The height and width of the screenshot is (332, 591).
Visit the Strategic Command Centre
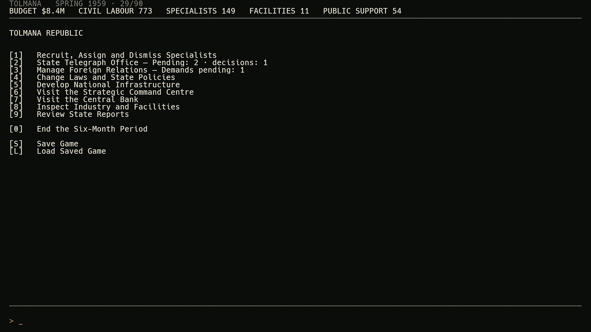click(x=101, y=92)
